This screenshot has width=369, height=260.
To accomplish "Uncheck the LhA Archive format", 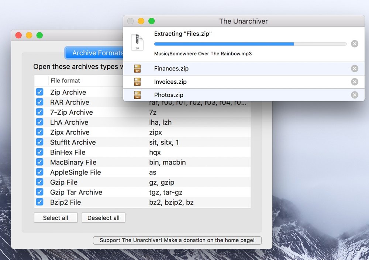I will click(x=39, y=122).
